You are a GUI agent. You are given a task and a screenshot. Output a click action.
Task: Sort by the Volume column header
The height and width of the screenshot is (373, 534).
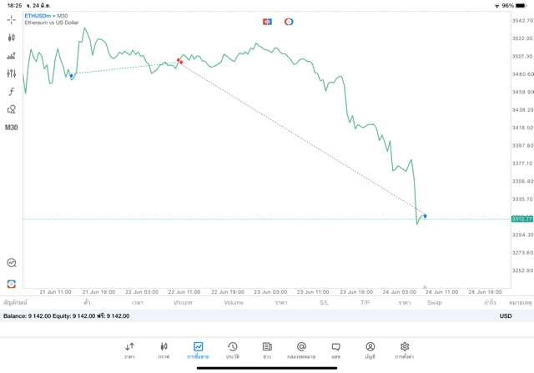[234, 303]
